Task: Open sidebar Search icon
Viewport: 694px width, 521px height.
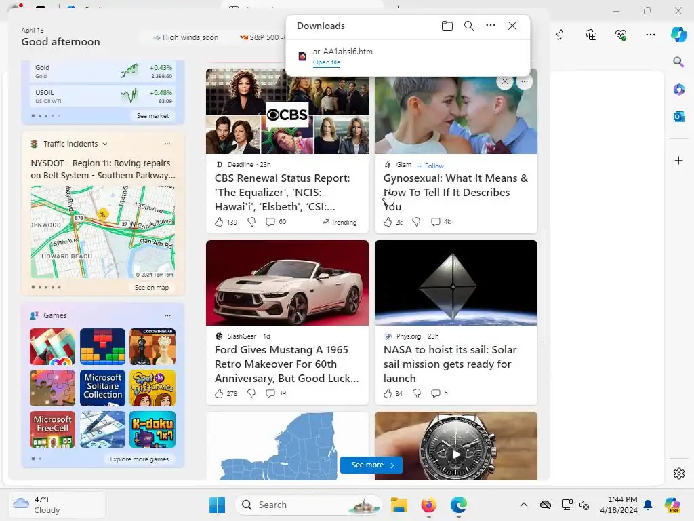Action: (x=678, y=62)
